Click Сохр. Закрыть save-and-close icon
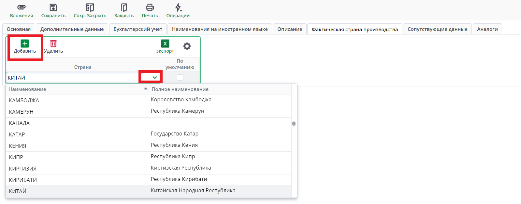The image size is (521, 204). (90, 7)
